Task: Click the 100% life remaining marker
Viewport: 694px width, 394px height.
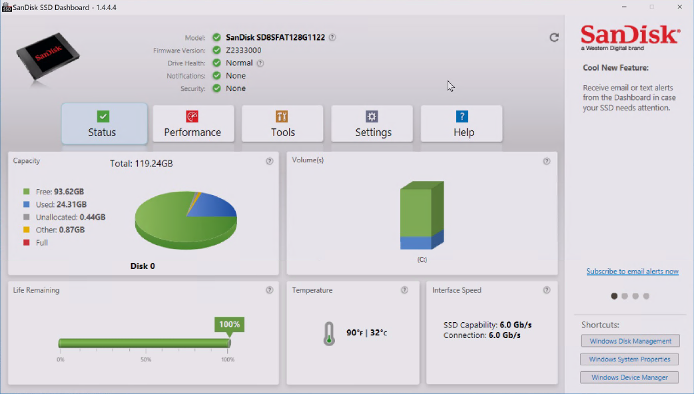Action: tap(229, 325)
